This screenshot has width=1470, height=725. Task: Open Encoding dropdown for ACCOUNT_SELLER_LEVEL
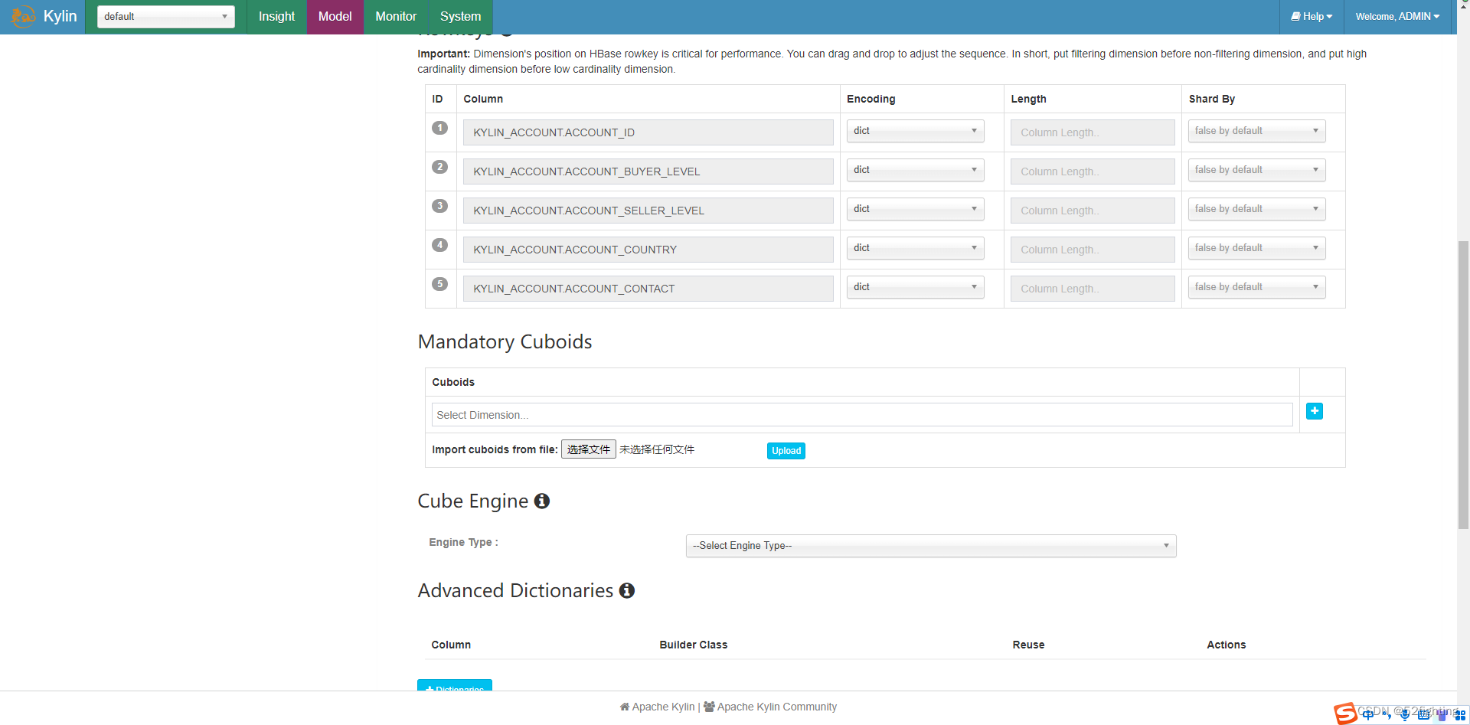[915, 209]
